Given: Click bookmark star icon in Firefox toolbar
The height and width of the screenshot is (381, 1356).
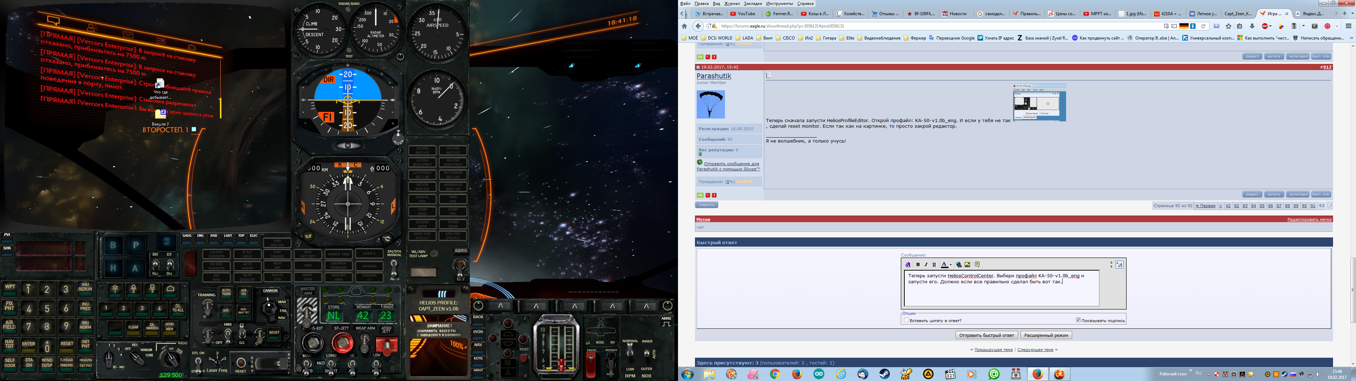Looking at the screenshot, I should point(1229,26).
